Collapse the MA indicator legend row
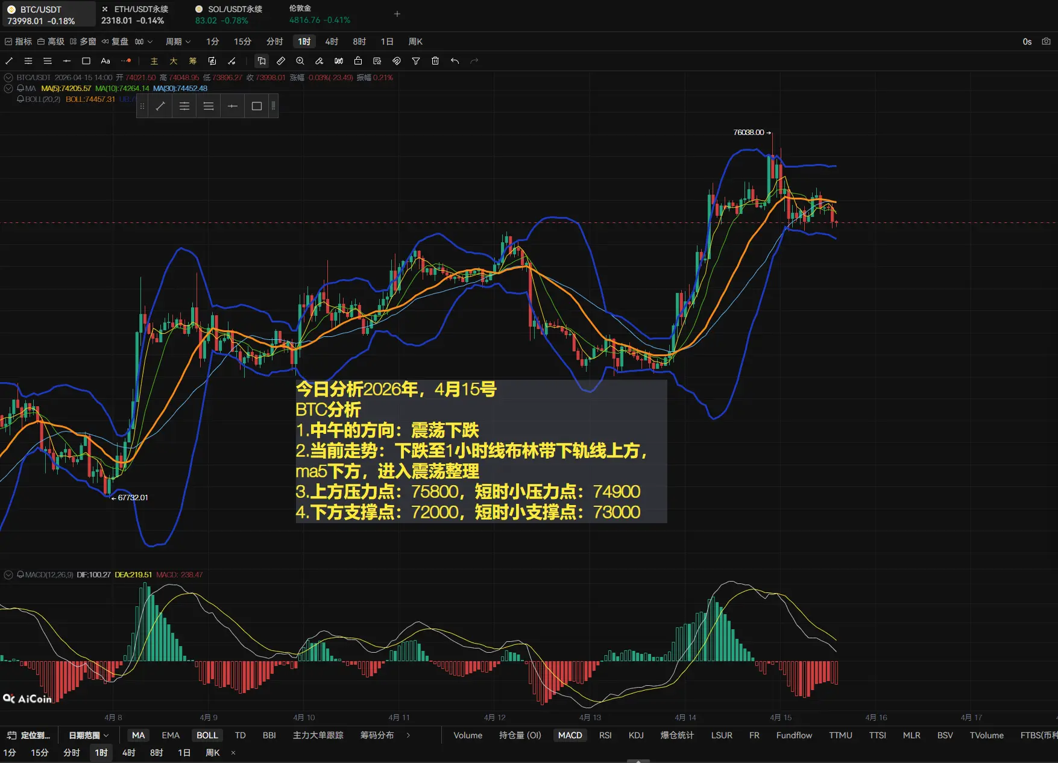 point(8,89)
